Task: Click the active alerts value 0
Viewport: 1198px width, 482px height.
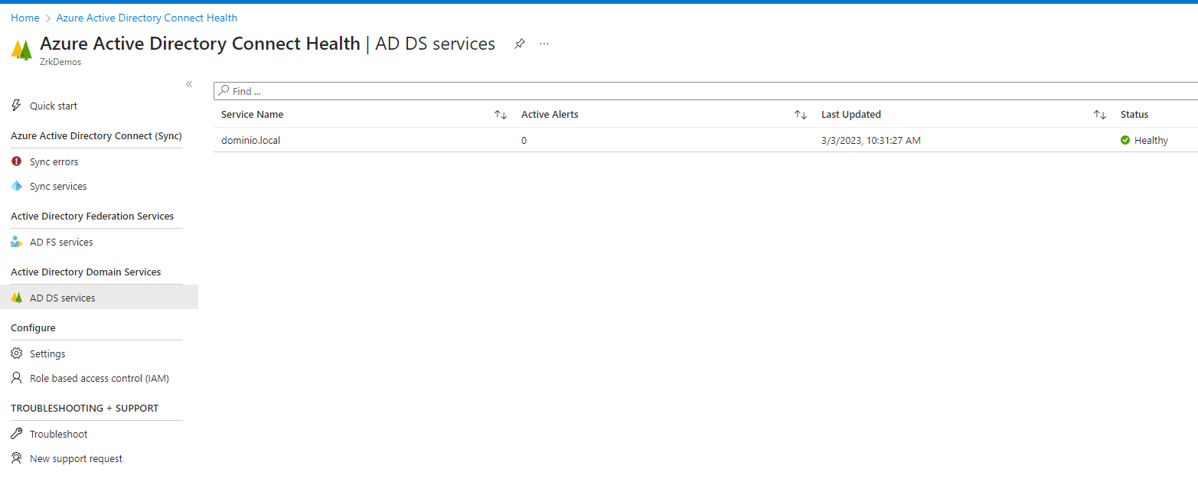Action: point(524,140)
